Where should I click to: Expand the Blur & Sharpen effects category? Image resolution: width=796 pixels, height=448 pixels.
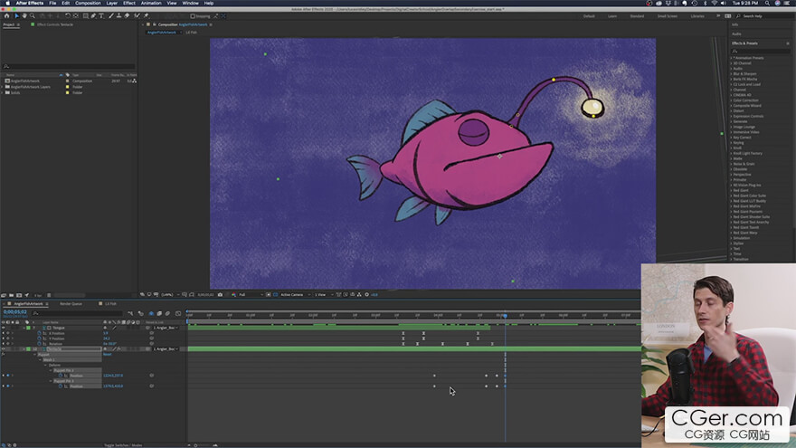pos(732,73)
